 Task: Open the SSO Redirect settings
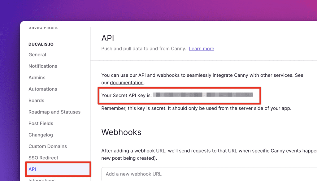pos(43,157)
